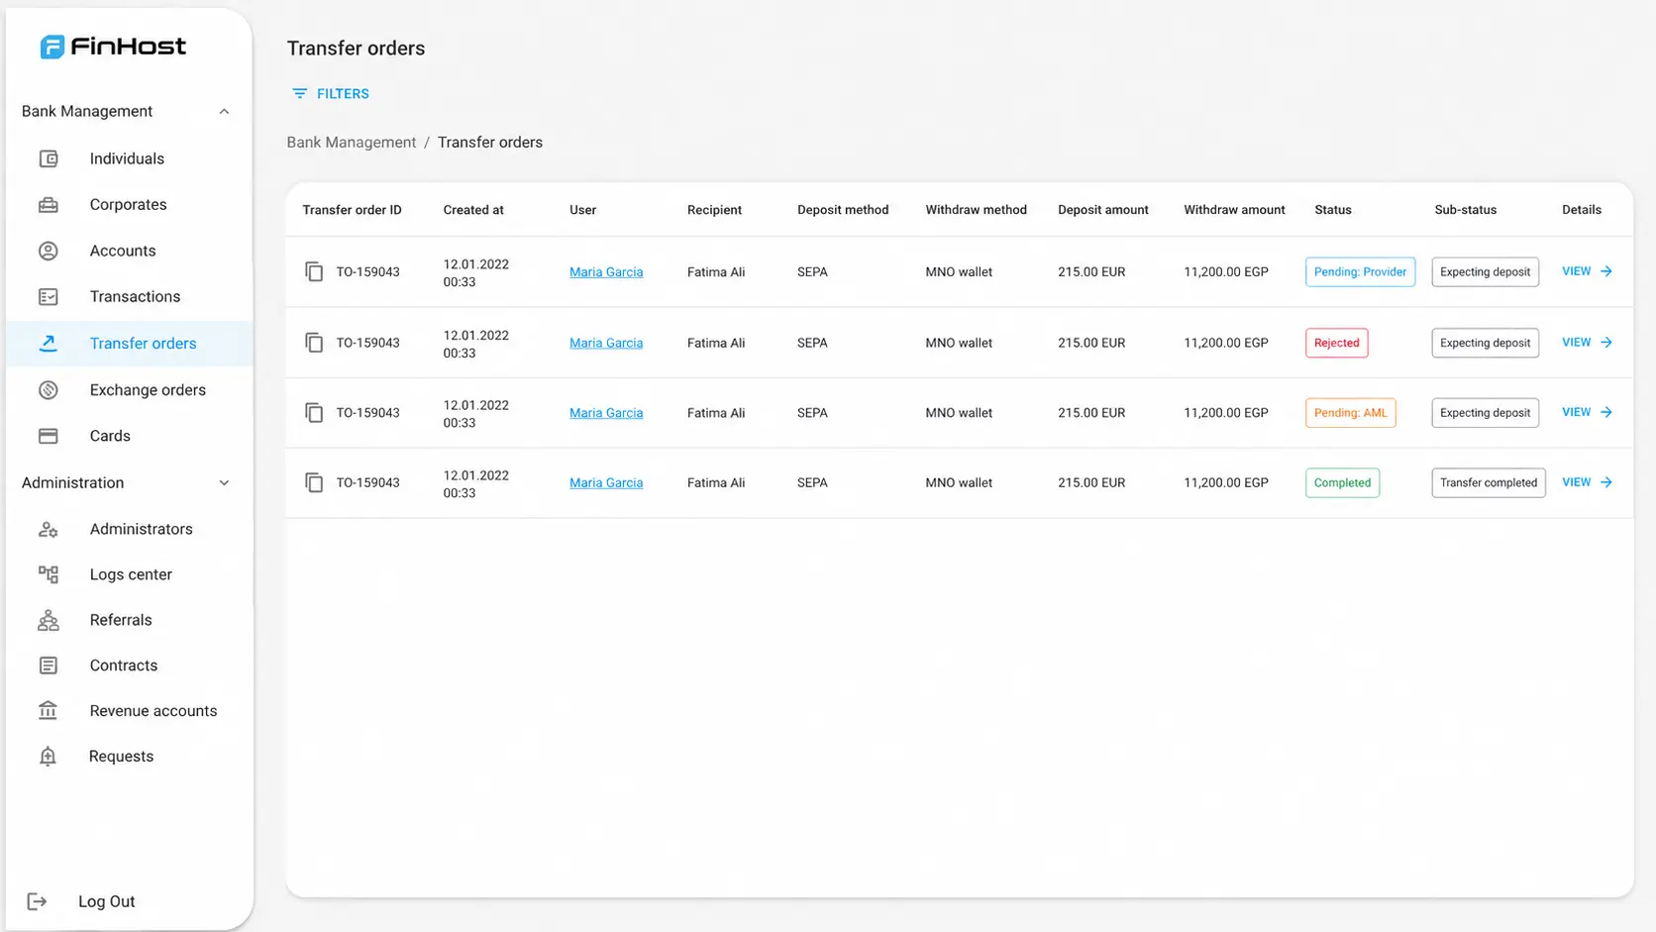The image size is (1656, 932).
Task: Click the Transfer orders page title
Action: pyautogui.click(x=356, y=49)
